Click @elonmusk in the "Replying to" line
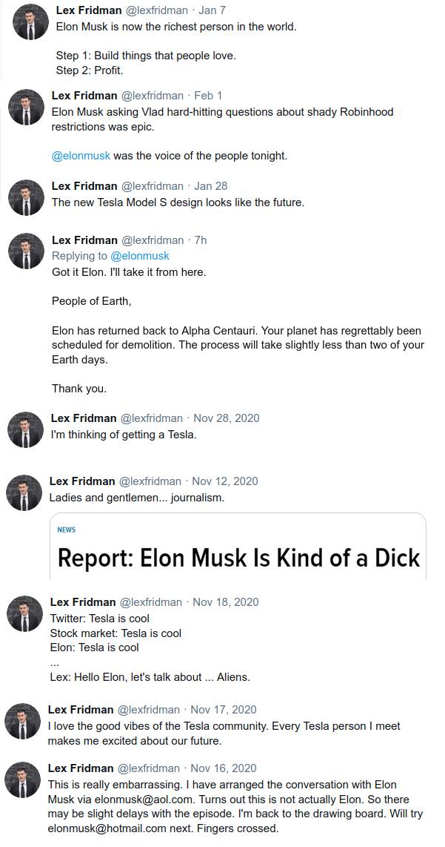Screen dimensions: 445x847 pyautogui.click(x=139, y=256)
